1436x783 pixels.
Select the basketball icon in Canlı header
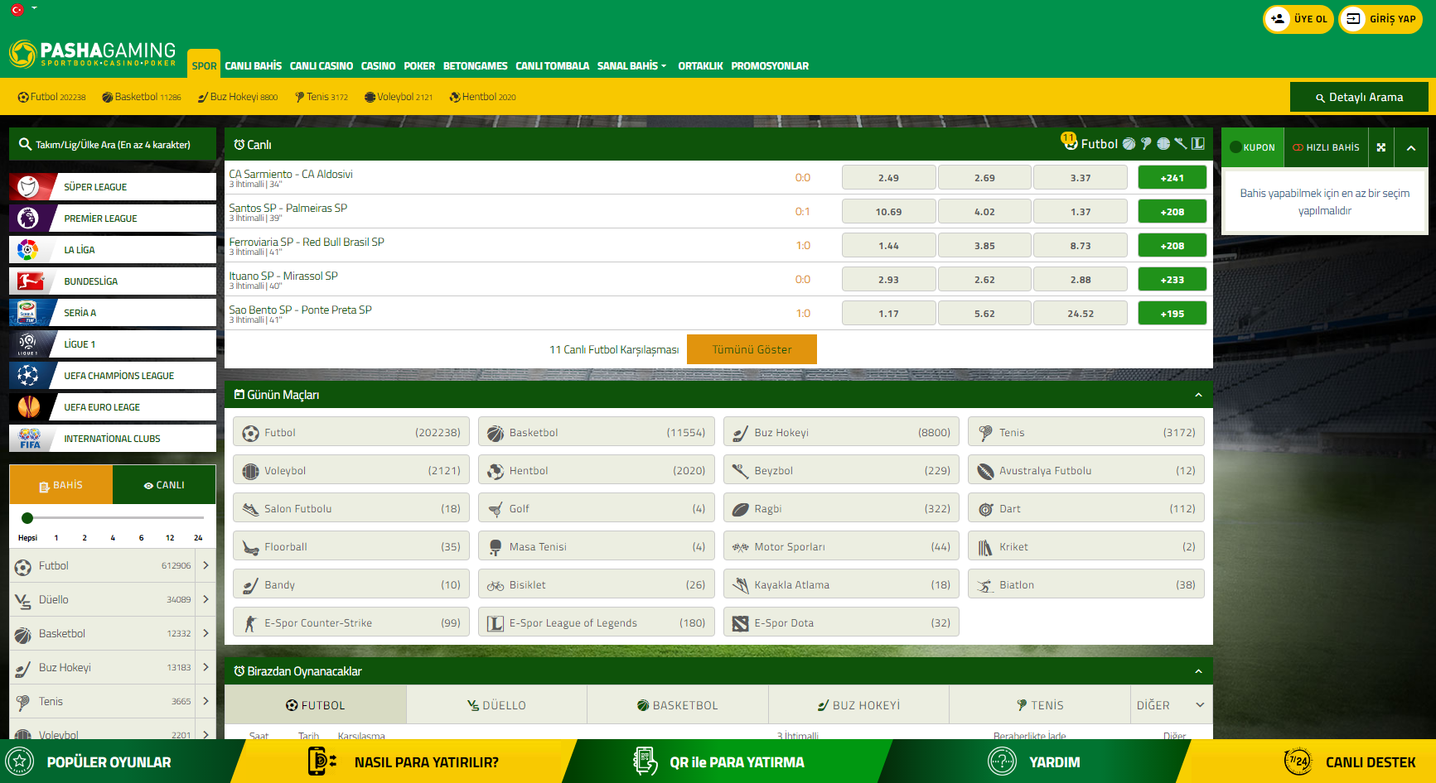(1129, 144)
